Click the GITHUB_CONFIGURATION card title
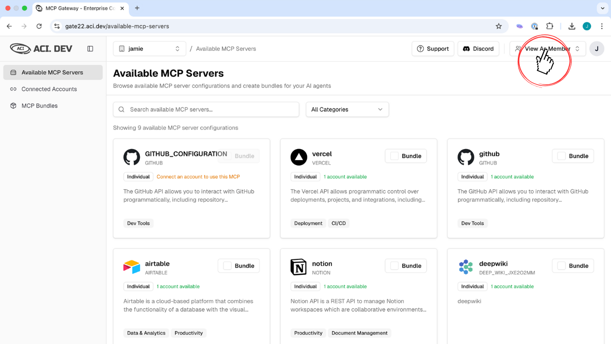 pyautogui.click(x=186, y=154)
